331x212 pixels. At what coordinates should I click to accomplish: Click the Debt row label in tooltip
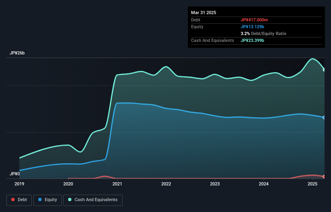coord(196,20)
